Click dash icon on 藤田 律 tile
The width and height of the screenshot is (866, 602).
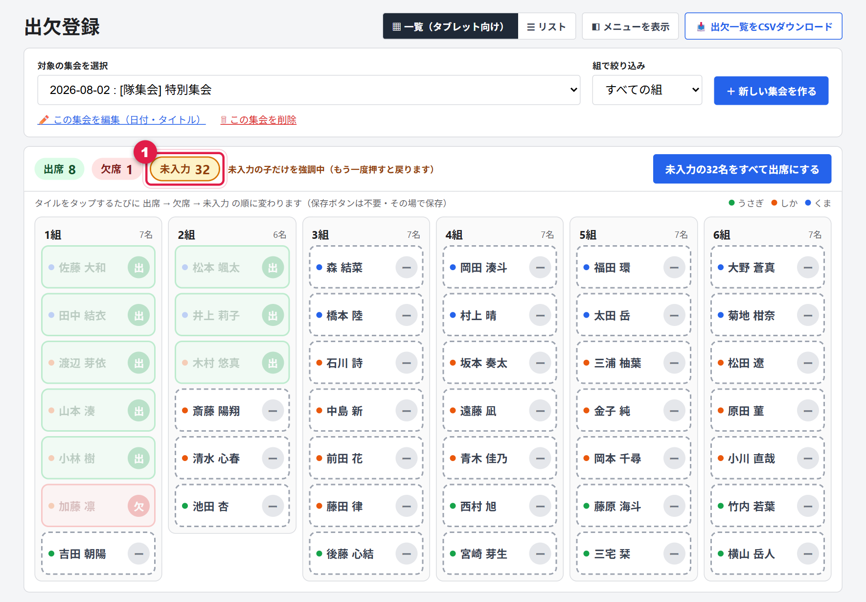point(407,506)
